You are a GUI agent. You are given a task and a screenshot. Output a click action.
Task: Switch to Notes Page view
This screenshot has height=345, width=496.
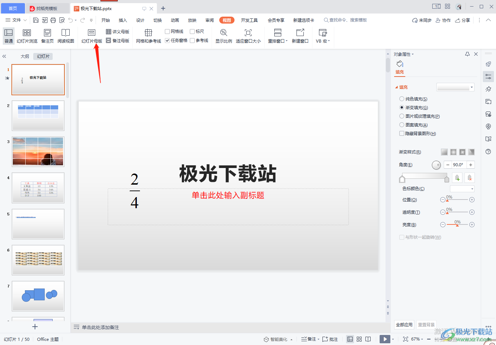point(47,36)
